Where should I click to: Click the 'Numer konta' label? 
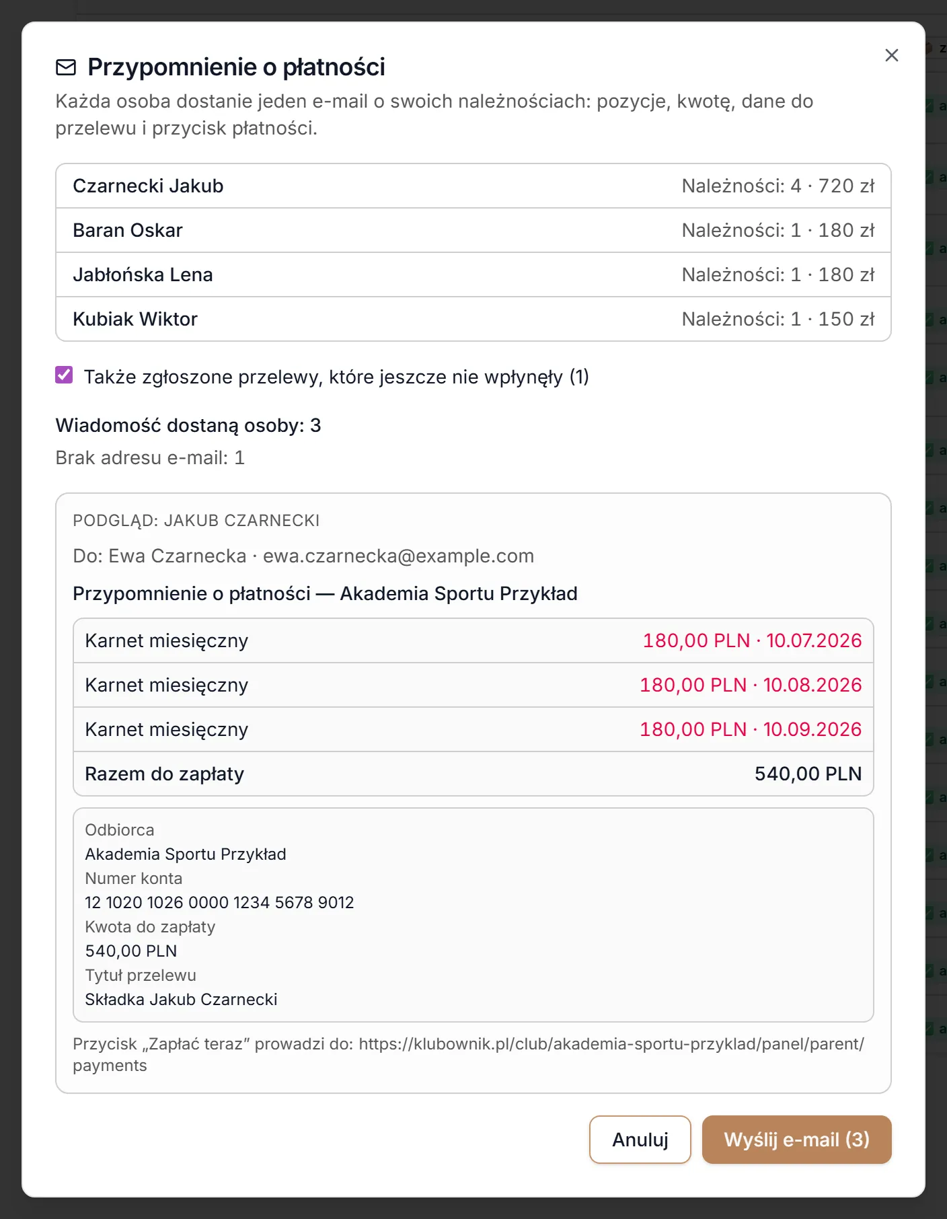[x=134, y=879]
